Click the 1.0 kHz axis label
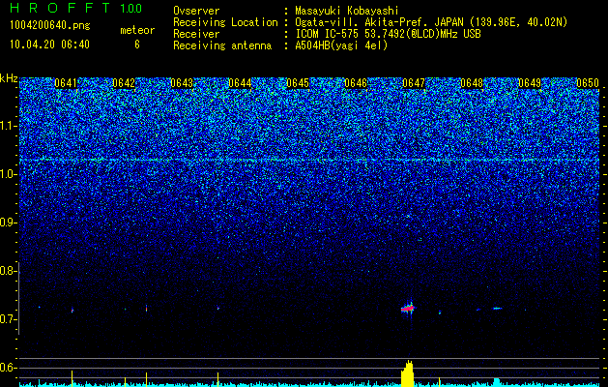The image size is (608, 387). (7, 174)
